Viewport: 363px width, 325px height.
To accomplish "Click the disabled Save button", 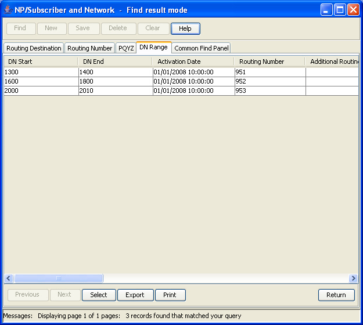I will coord(83,28).
